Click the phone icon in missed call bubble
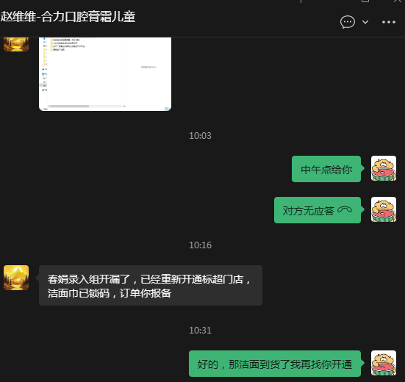Viewport: 405px width, 382px height. [x=345, y=210]
